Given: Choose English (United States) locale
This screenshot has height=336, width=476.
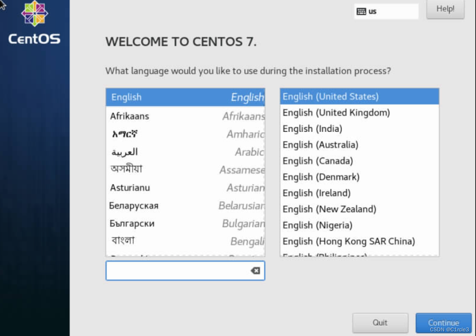Looking at the screenshot, I should tap(359, 97).
